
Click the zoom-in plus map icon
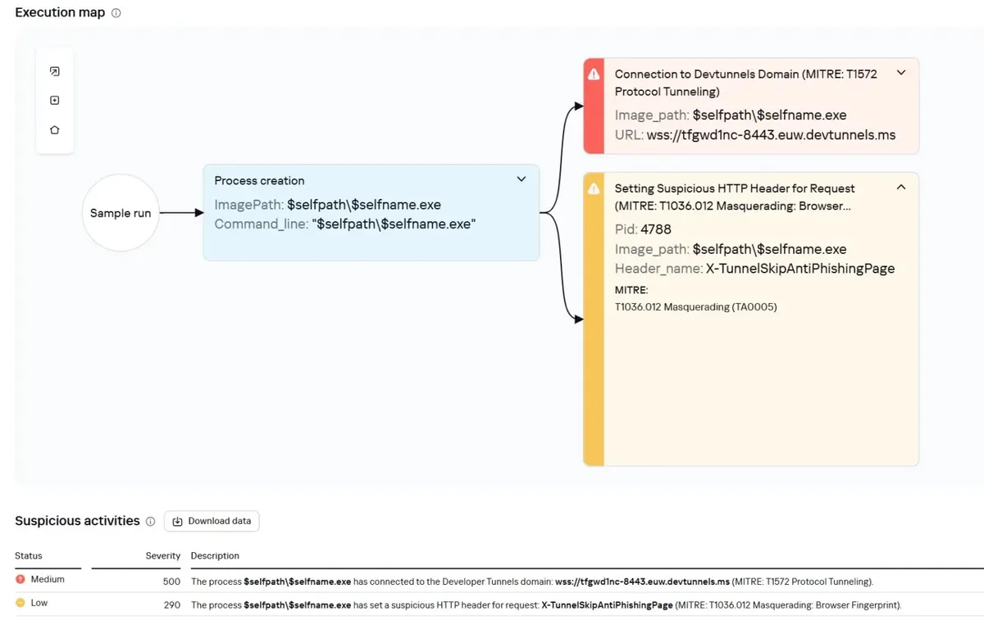tap(55, 100)
